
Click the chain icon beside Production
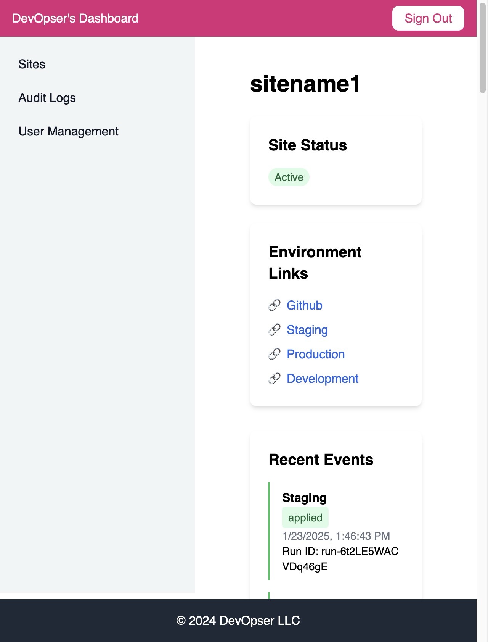click(x=274, y=354)
